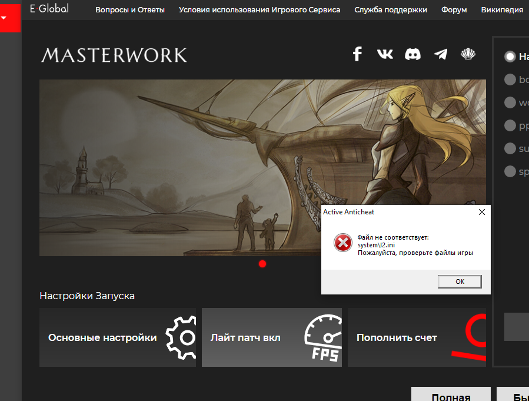Open the Служба поддержки menu item

391,10
